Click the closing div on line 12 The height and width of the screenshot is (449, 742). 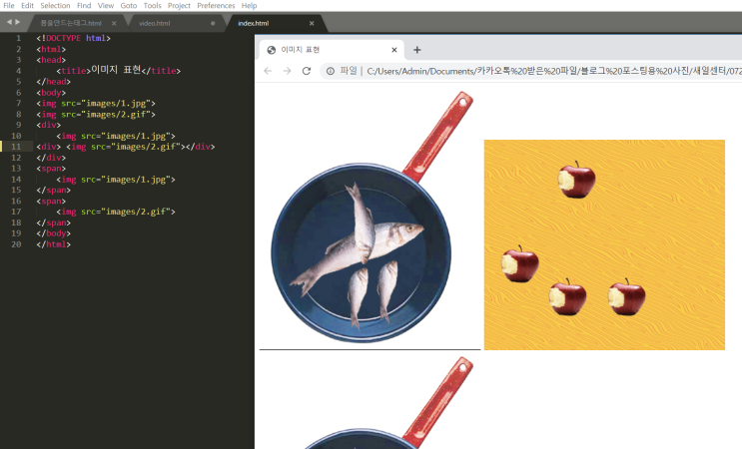(51, 158)
